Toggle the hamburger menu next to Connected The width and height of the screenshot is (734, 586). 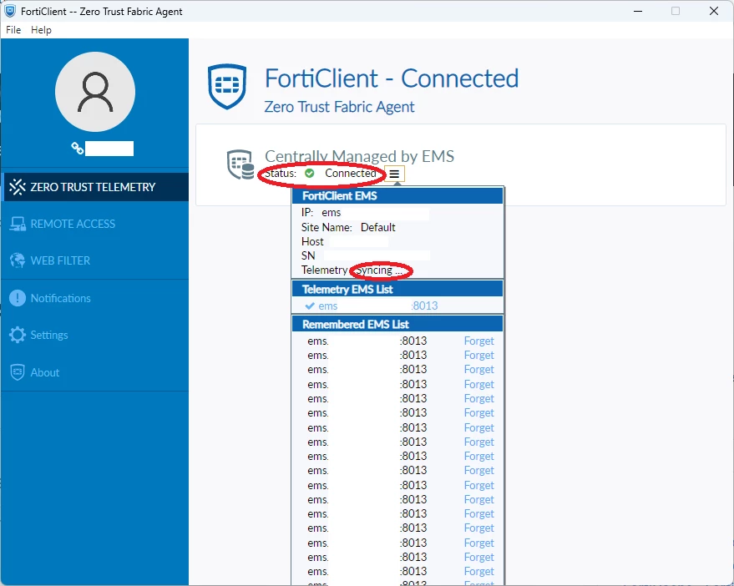click(394, 174)
